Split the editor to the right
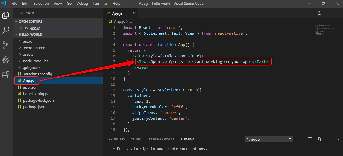343x156 pixels. [x=329, y=13]
